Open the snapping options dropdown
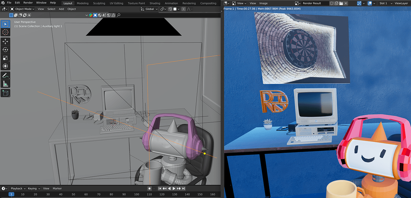Image resolution: width=411 pixels, height=198 pixels. (176, 9)
